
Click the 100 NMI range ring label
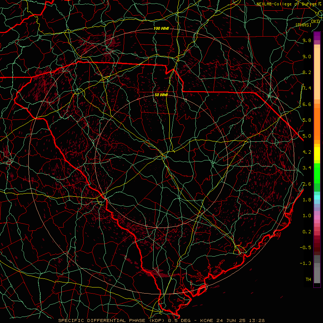(x=161, y=28)
